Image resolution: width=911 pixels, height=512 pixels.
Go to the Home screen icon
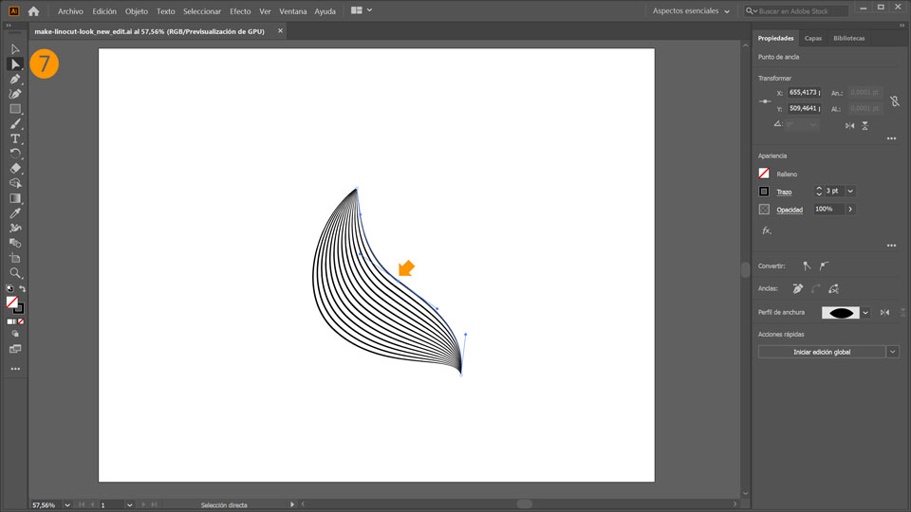pos(34,11)
